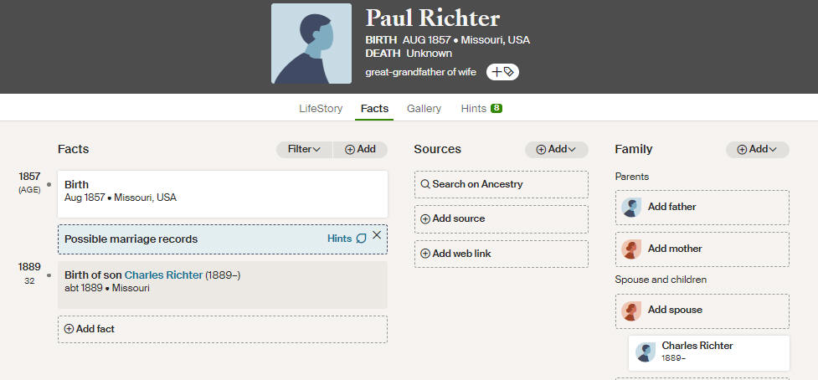Viewport: 818px width, 380px height.
Task: Click the Search on Ancestry magnifier
Action: pyautogui.click(x=425, y=184)
